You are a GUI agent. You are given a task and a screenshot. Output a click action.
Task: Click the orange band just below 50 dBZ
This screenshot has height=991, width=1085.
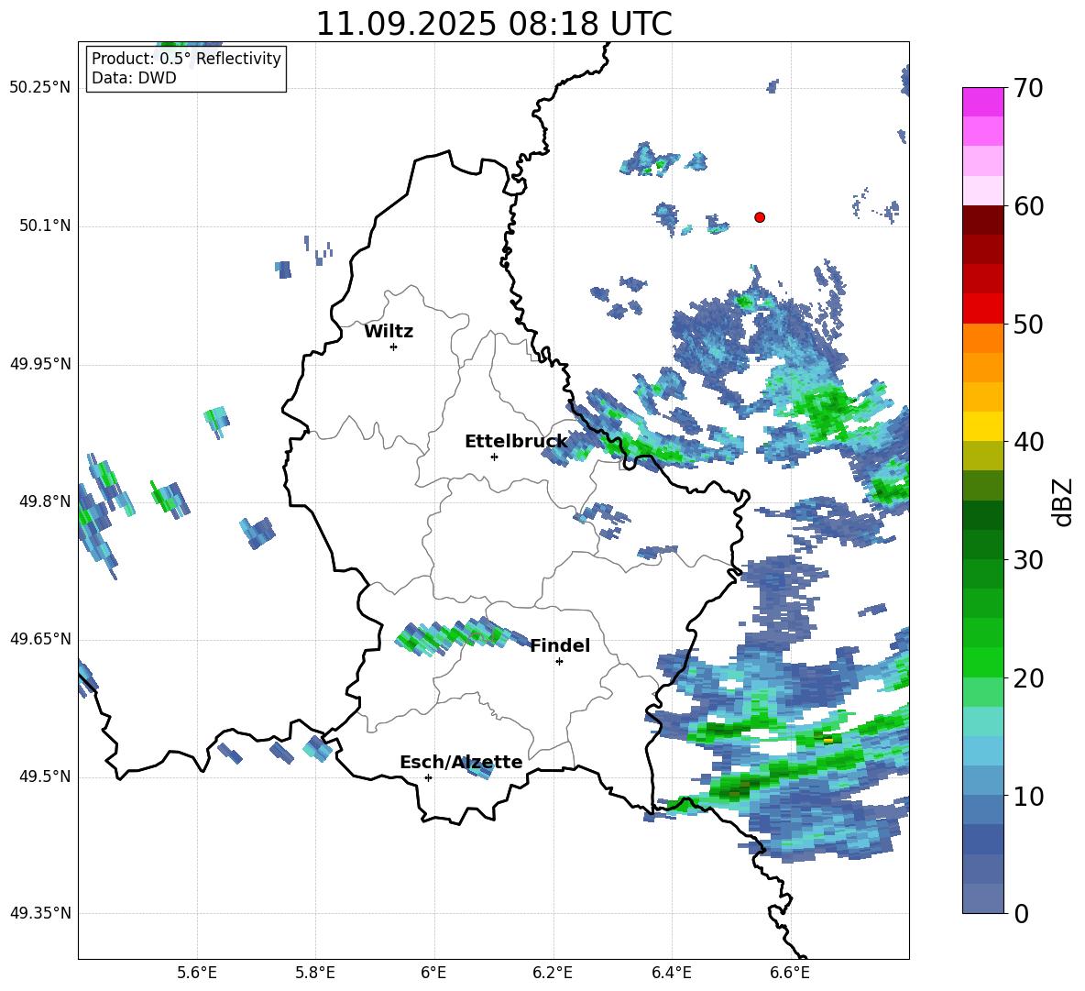click(982, 337)
